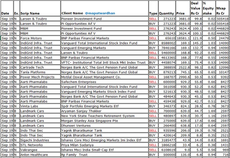230x158 pixels.
Task: Select Dhunseri Ventures client cell
Action: coord(105,125)
